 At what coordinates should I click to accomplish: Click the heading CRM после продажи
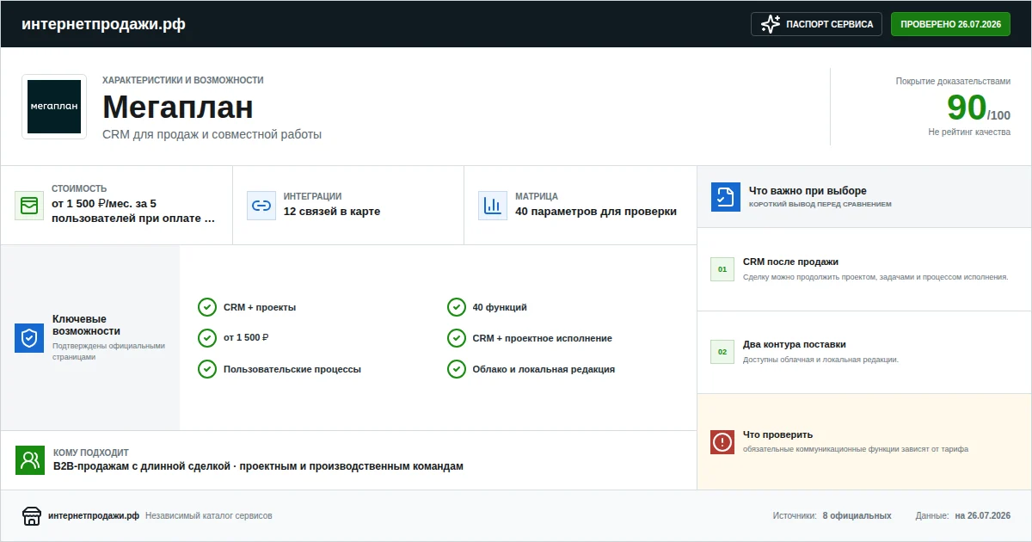(790, 262)
